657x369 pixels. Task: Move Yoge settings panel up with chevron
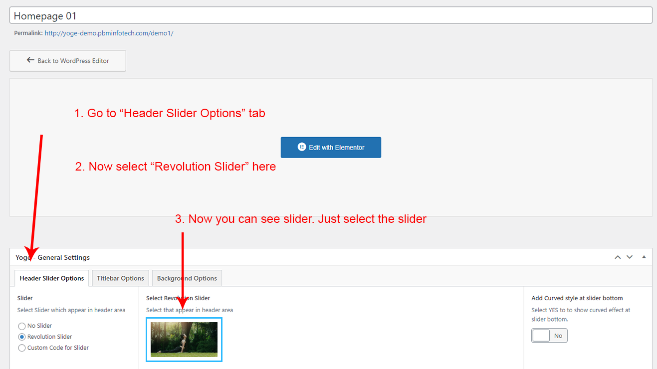pyautogui.click(x=618, y=257)
